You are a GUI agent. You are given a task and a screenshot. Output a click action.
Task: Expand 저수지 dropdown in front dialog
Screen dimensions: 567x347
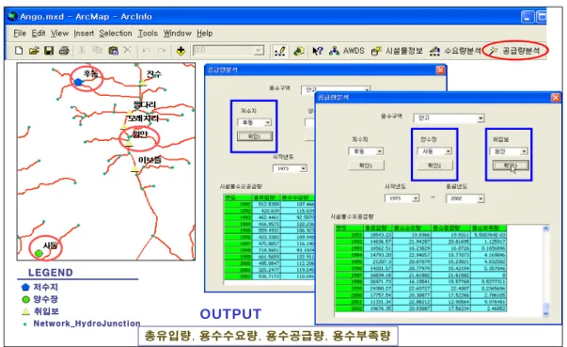pyautogui.click(x=379, y=151)
